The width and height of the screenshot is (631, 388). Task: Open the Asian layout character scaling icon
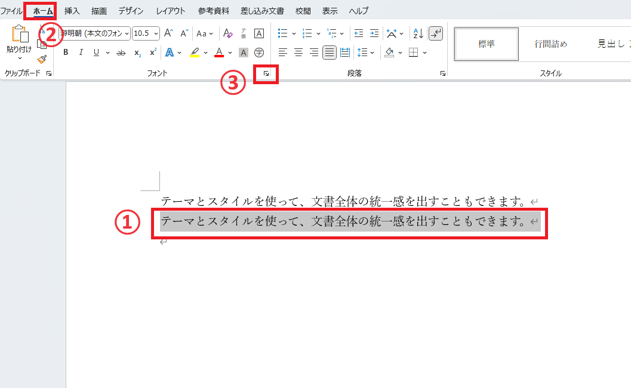tap(391, 33)
